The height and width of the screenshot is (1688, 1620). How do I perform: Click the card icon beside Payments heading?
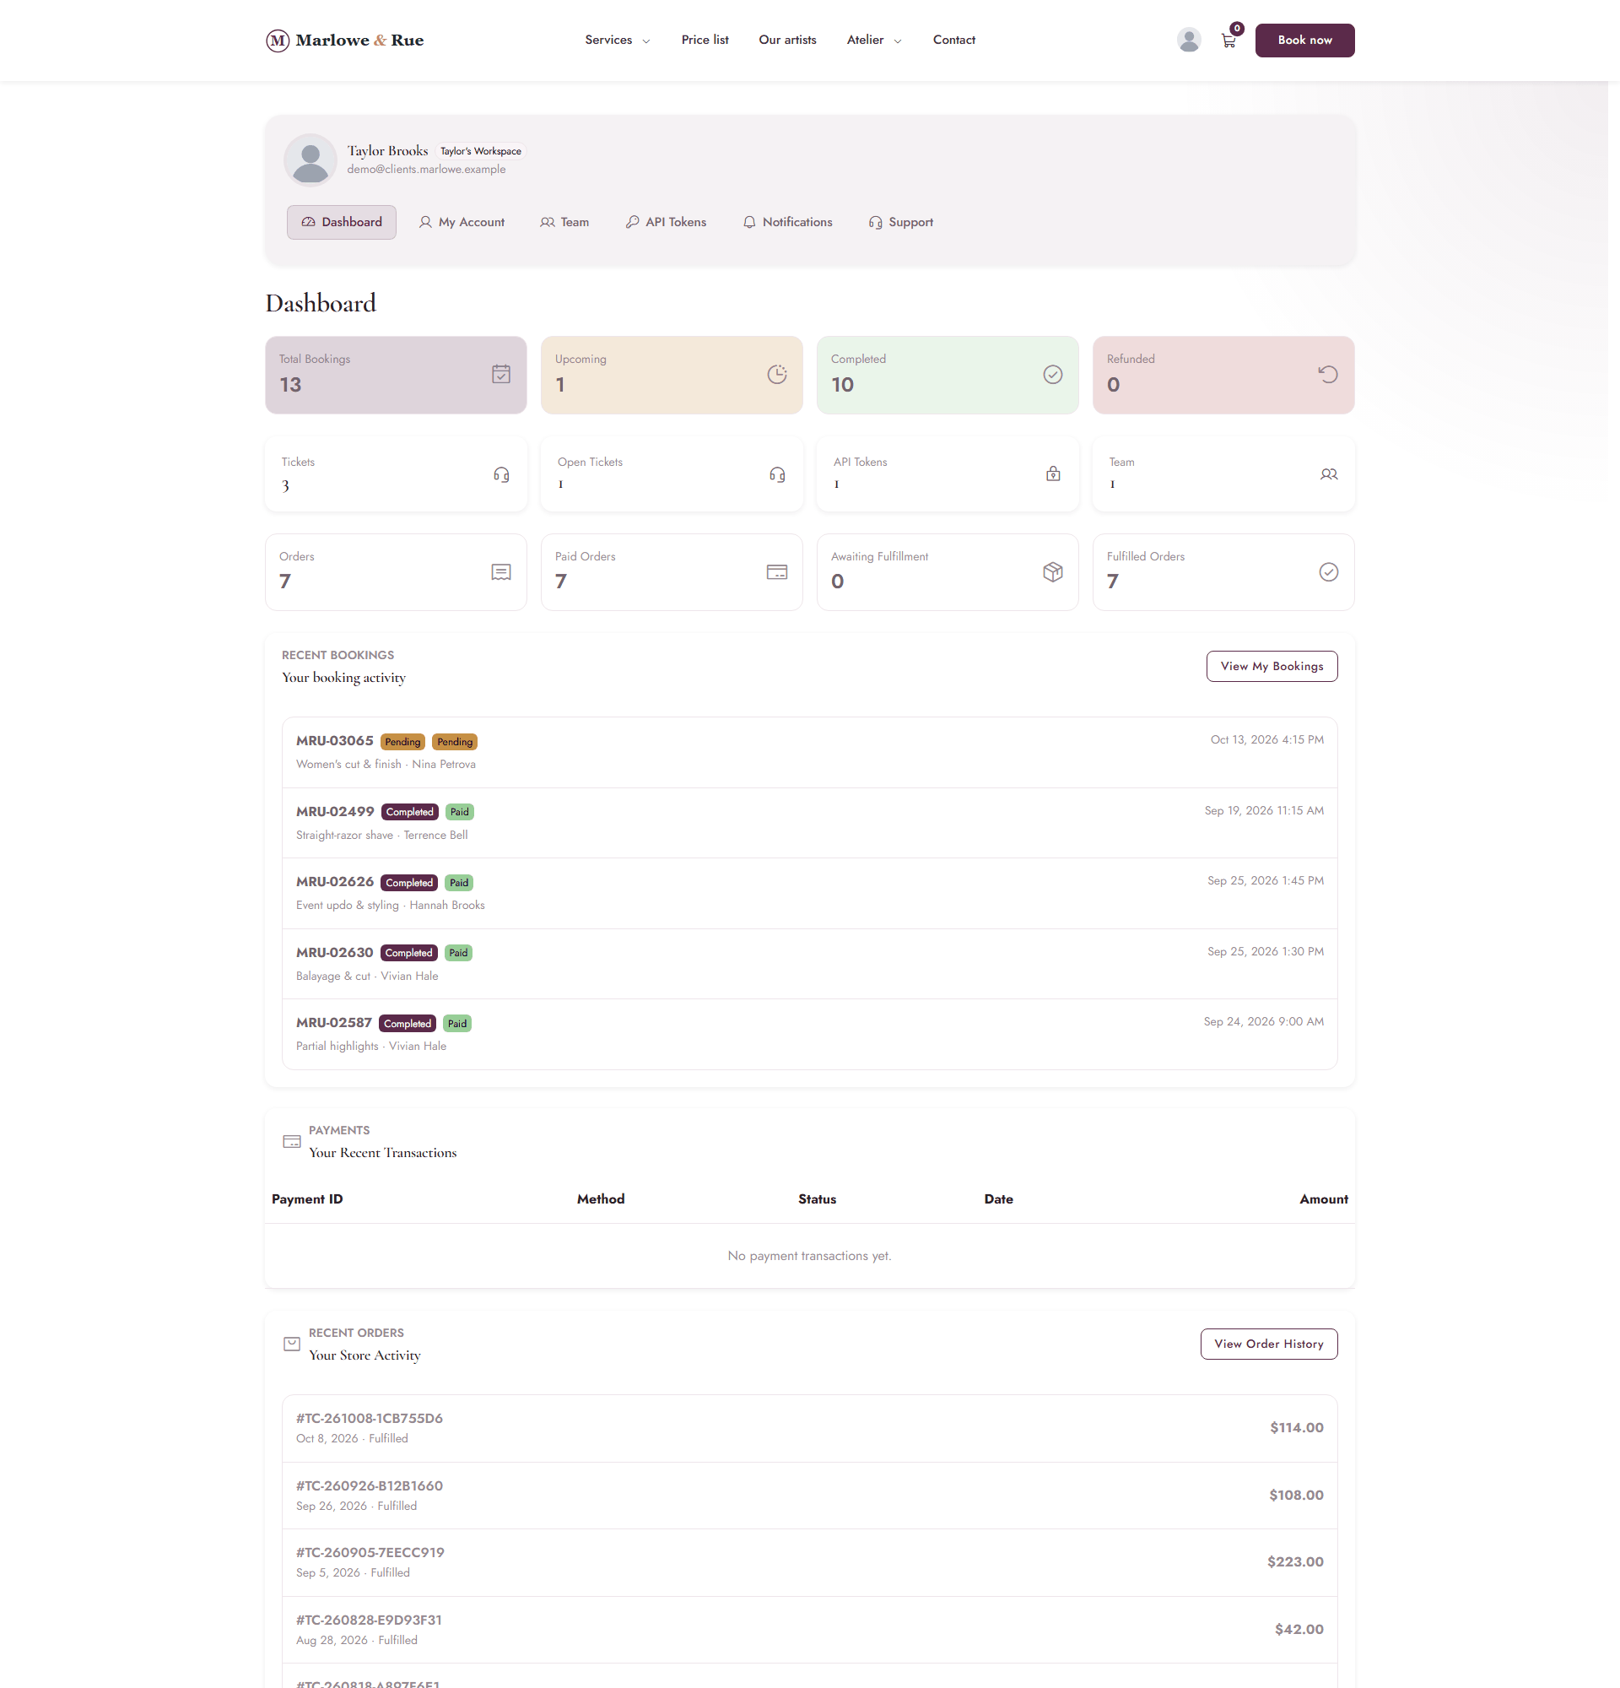(292, 1141)
